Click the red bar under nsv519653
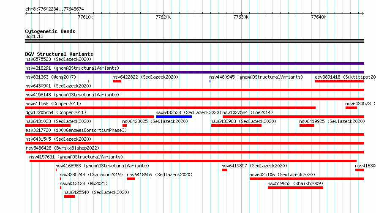This screenshot has height=213, width=376. (295, 188)
